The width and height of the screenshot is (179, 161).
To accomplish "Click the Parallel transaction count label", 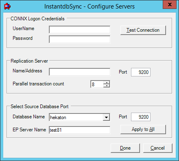I will [38, 84].
